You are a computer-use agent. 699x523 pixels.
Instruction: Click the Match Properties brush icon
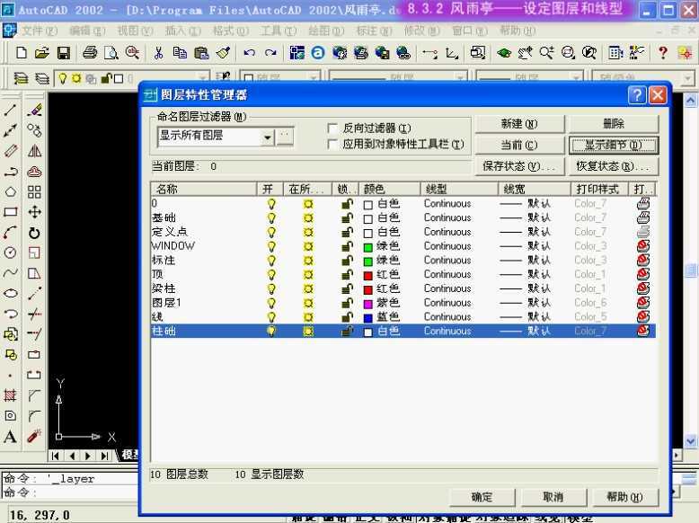click(x=223, y=53)
